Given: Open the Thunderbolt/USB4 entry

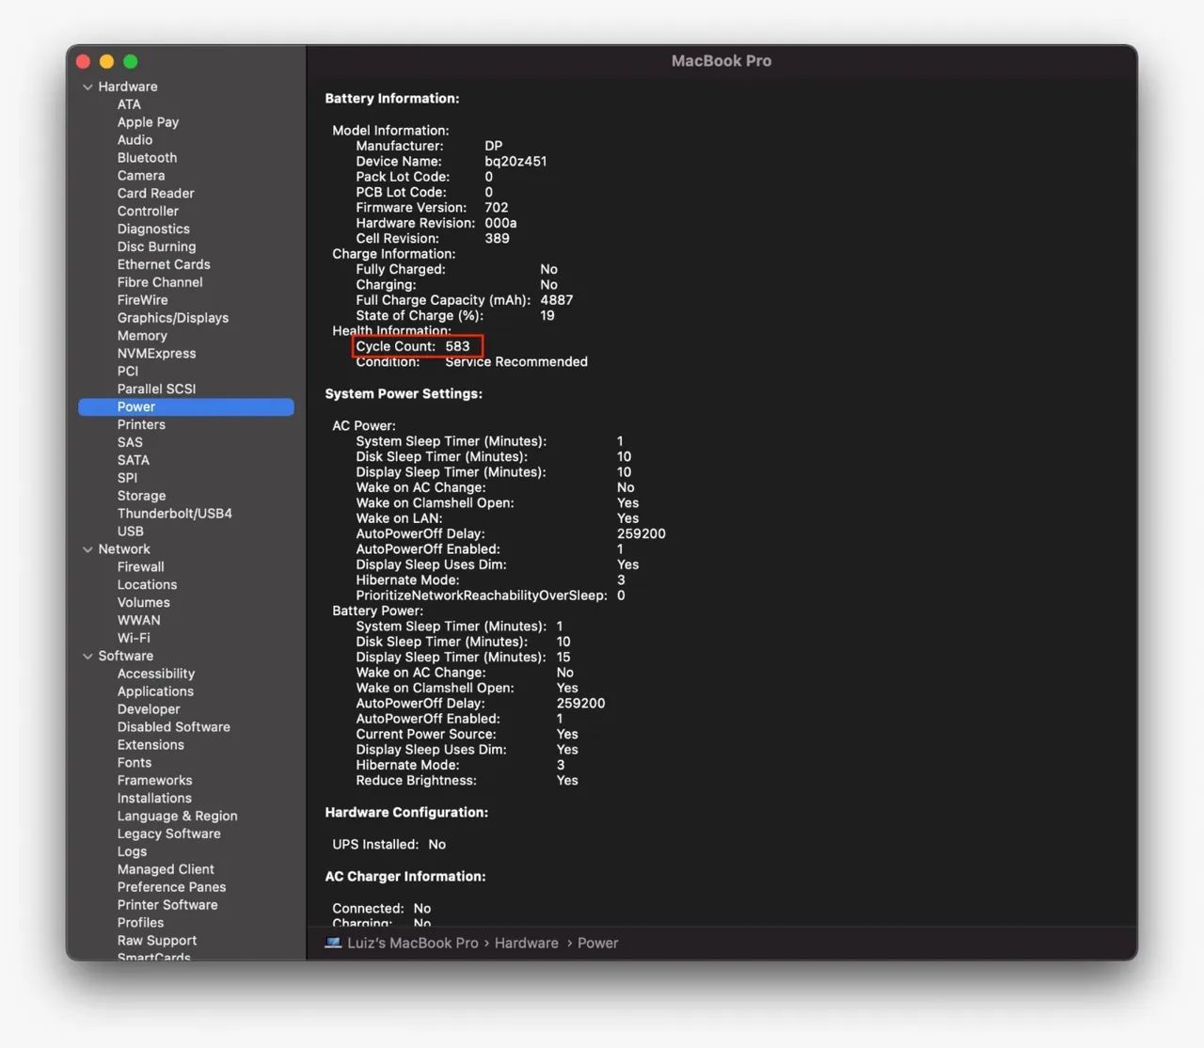Looking at the screenshot, I should 174,514.
